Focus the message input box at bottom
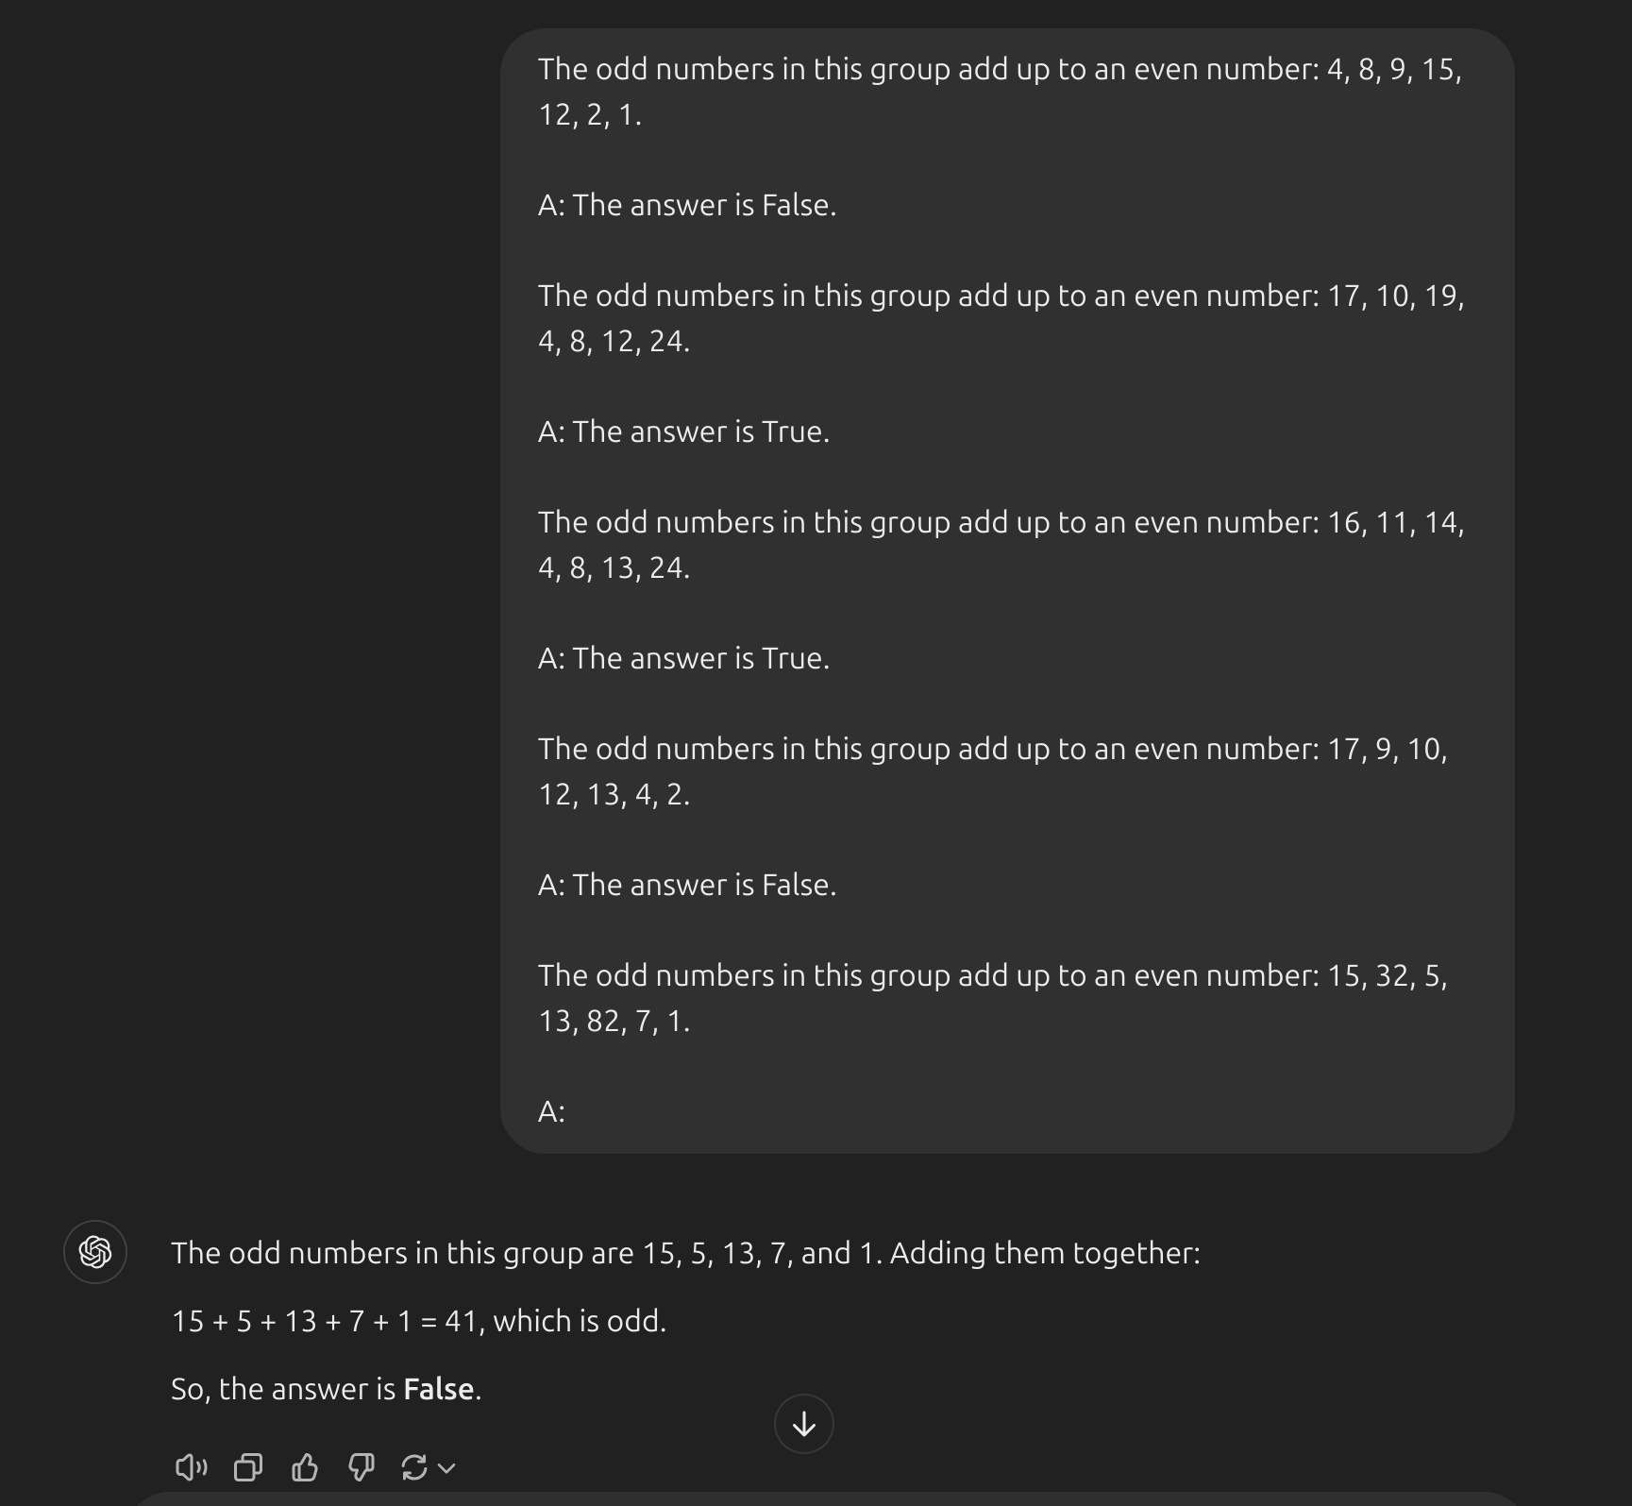This screenshot has width=1632, height=1506. click(816, 1499)
